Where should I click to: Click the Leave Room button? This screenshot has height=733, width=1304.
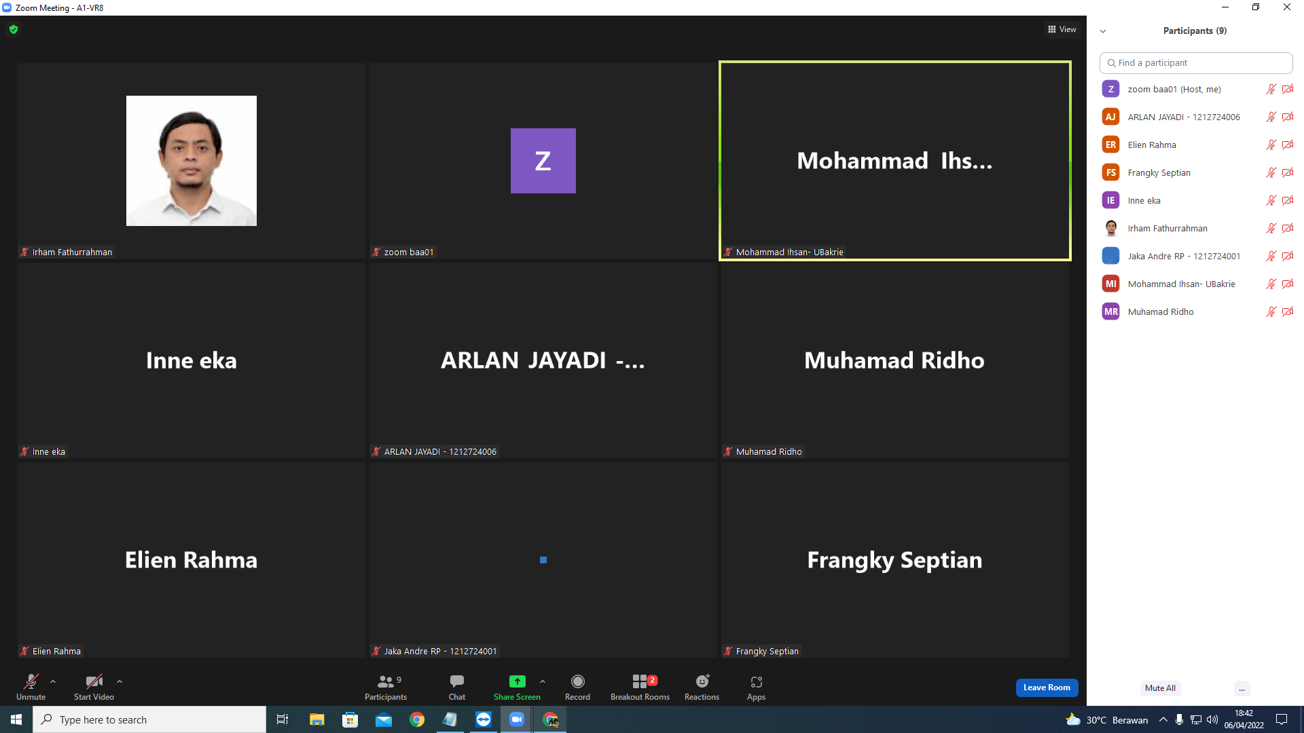(1047, 688)
